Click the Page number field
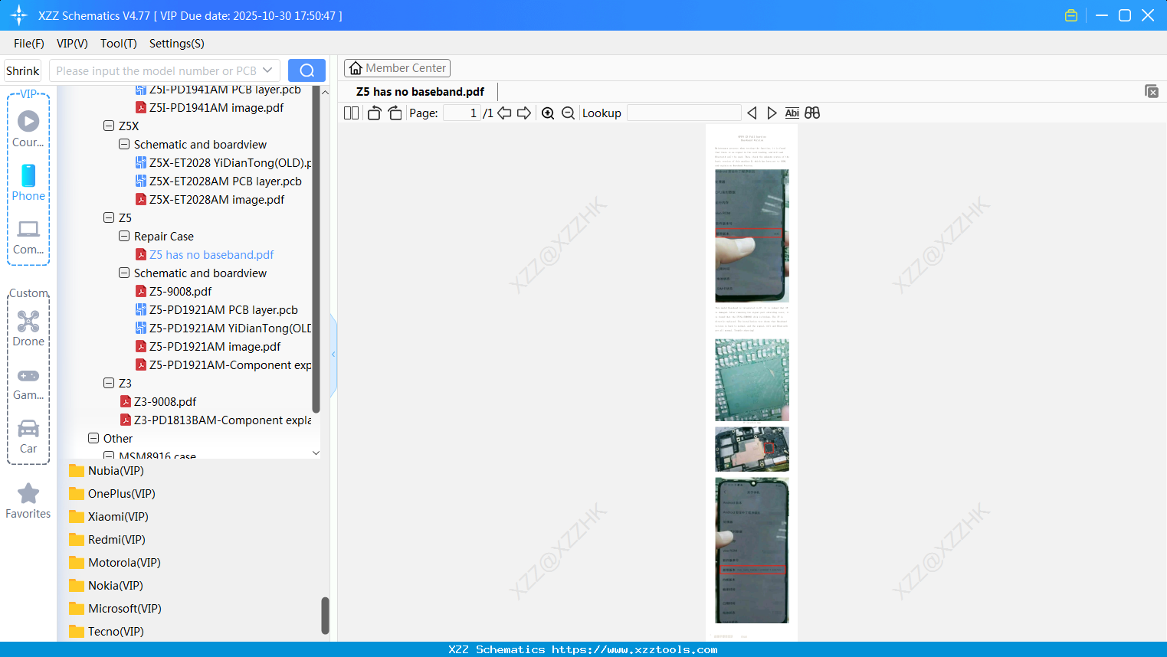This screenshot has width=1167, height=657. tap(462, 113)
